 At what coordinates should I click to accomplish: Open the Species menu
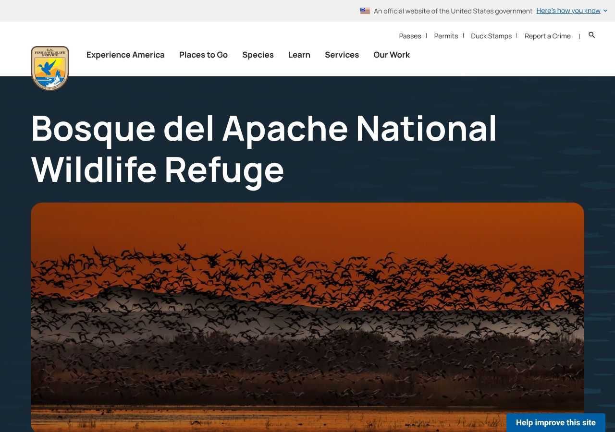click(258, 55)
